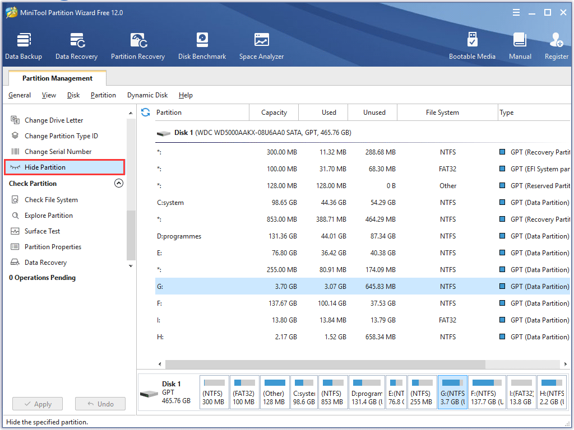Viewport: 574px width, 430px height.
Task: Select the D:program 131.4 GB disk map block
Action: pos(367,392)
